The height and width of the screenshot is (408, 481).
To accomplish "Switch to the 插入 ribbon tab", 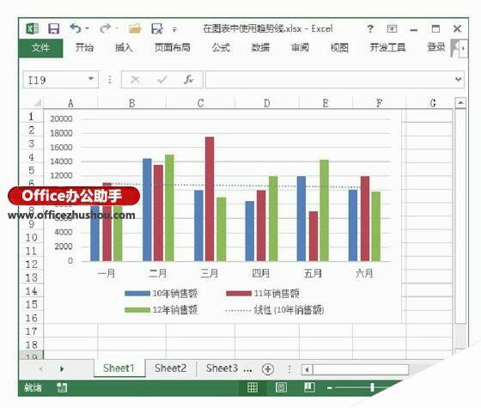I will pos(124,47).
